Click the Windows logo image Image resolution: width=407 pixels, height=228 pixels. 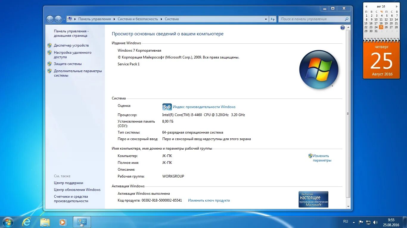click(319, 69)
